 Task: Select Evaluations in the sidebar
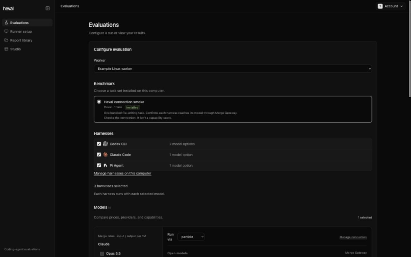click(27, 22)
